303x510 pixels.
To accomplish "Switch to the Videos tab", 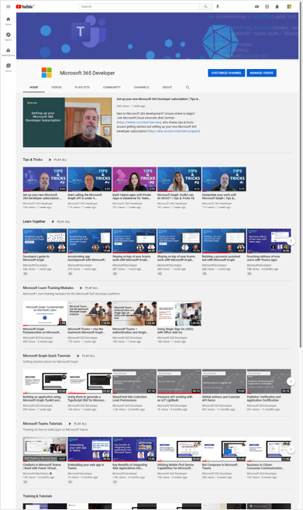I will coord(57,87).
